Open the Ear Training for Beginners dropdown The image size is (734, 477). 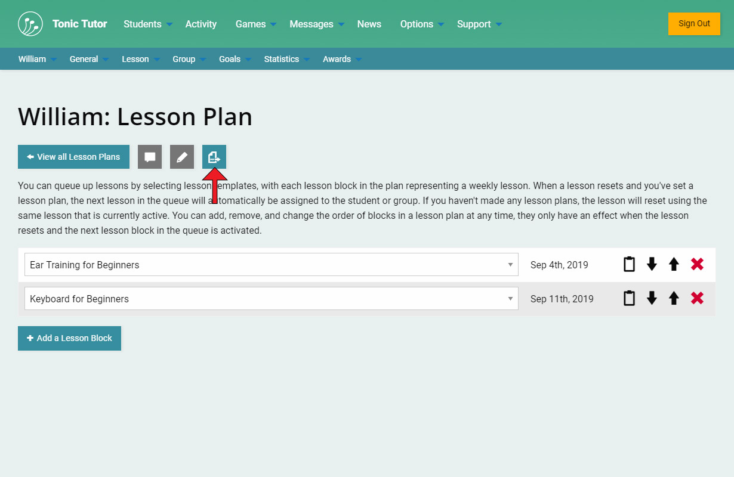point(271,265)
